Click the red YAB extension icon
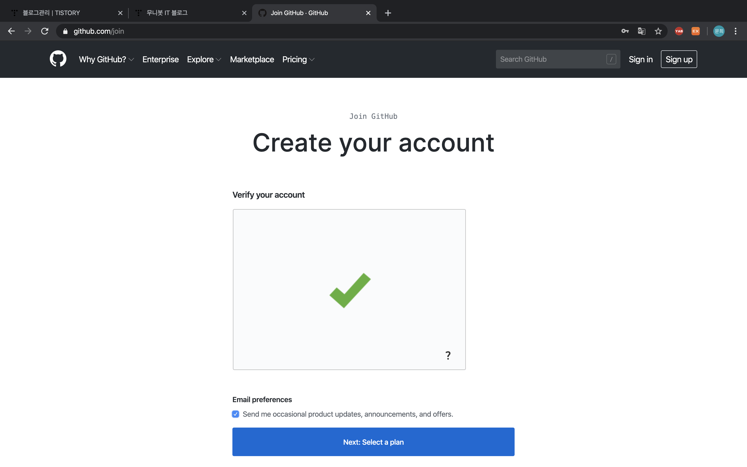This screenshot has width=747, height=467. pyautogui.click(x=679, y=31)
